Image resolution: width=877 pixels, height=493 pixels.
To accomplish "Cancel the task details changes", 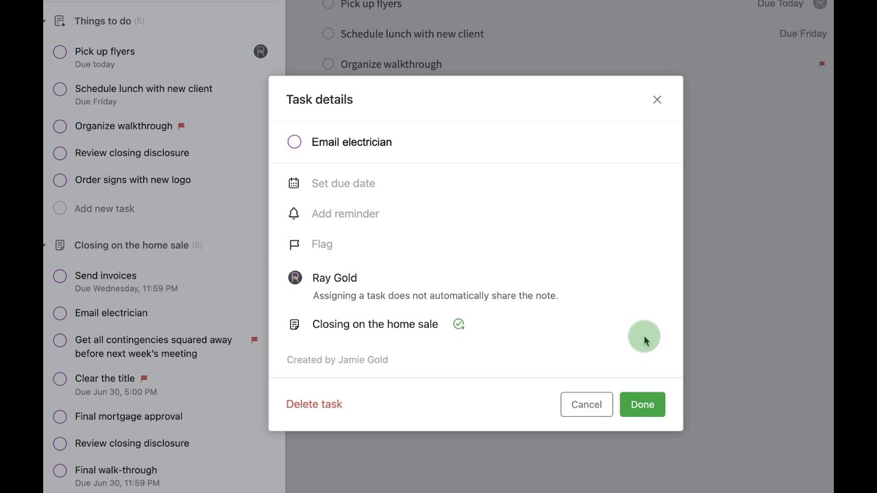I will (x=586, y=404).
